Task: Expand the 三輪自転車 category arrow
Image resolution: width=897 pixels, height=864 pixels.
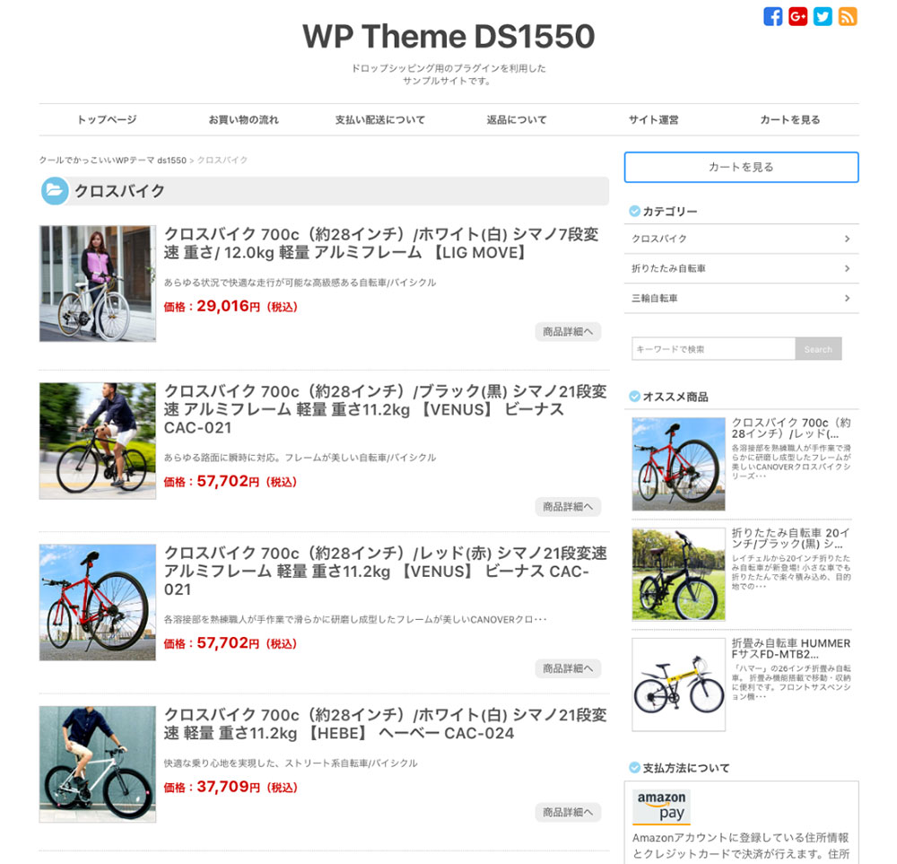Action: tap(848, 298)
